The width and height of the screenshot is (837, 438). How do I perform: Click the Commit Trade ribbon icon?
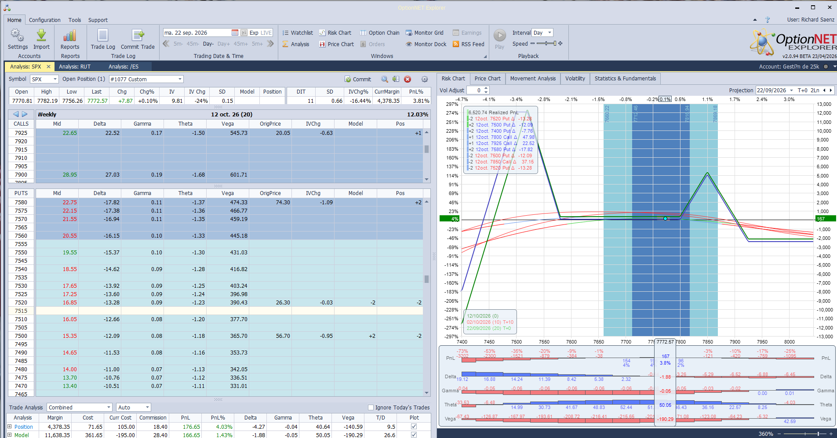(x=138, y=39)
